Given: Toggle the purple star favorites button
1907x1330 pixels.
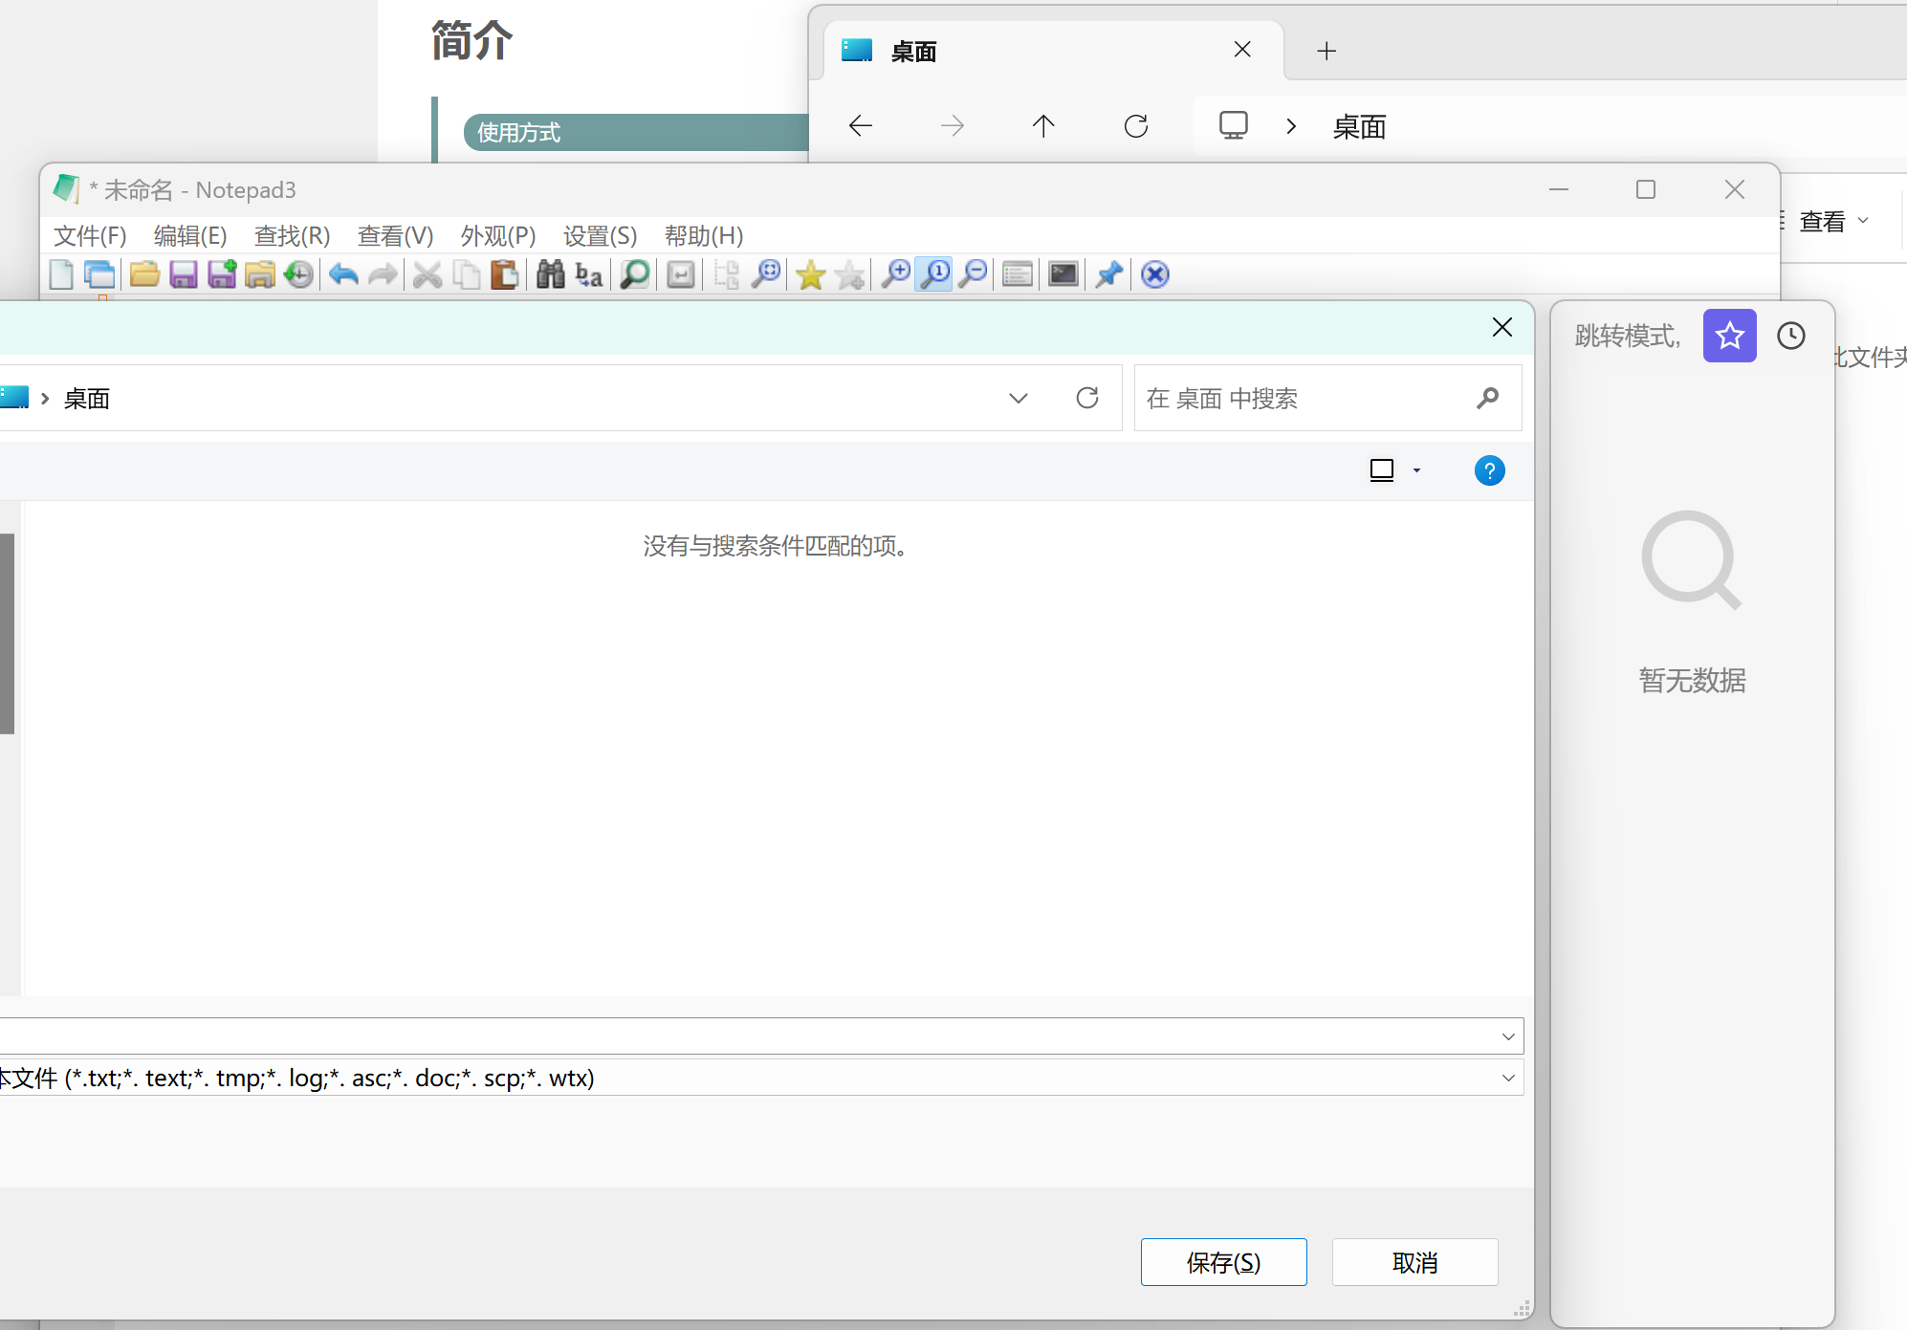Looking at the screenshot, I should pyautogui.click(x=1729, y=336).
